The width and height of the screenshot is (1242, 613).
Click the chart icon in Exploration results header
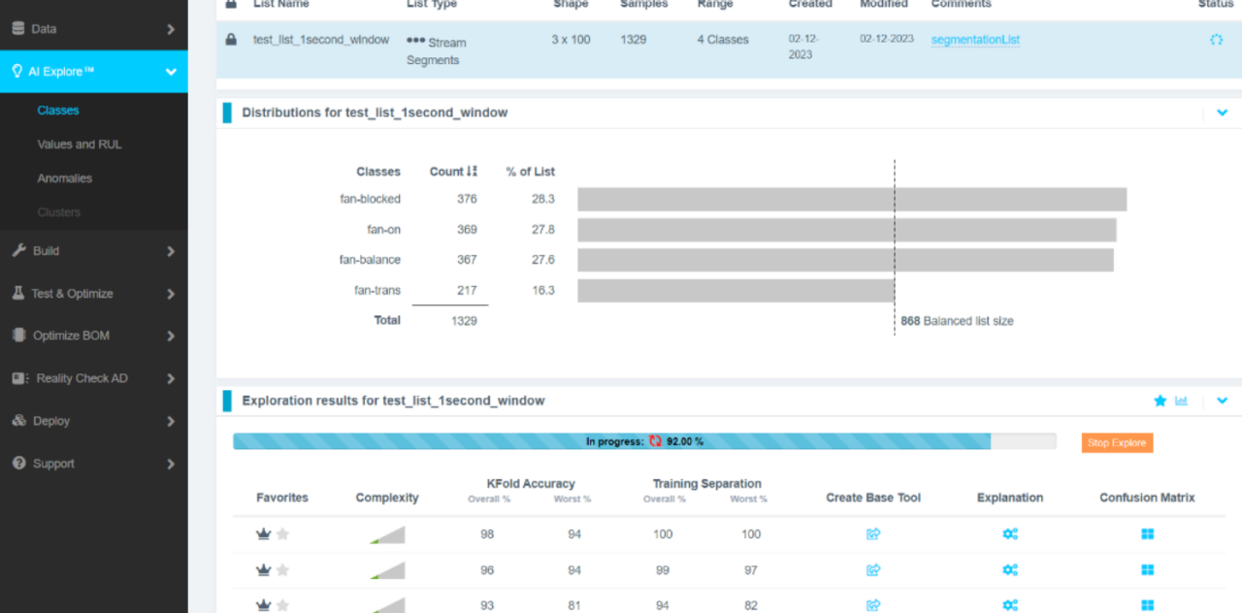click(1181, 401)
